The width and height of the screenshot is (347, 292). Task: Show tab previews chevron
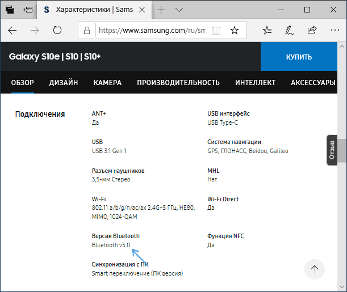coord(179,10)
